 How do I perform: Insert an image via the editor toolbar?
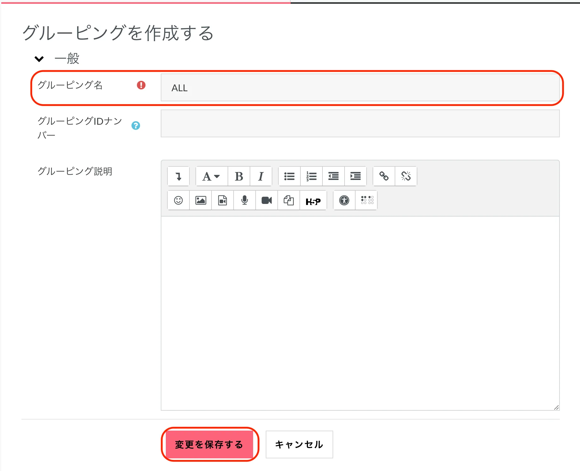tap(200, 200)
